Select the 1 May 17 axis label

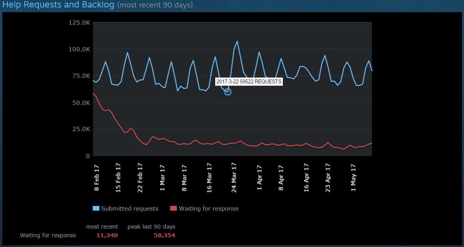353,178
